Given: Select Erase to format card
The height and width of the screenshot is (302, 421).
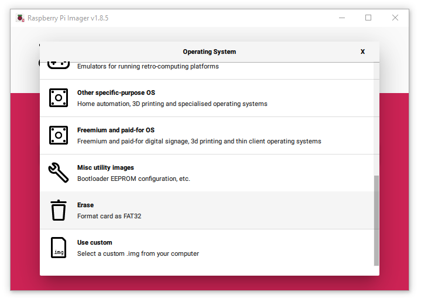Looking at the screenshot, I should (207, 211).
